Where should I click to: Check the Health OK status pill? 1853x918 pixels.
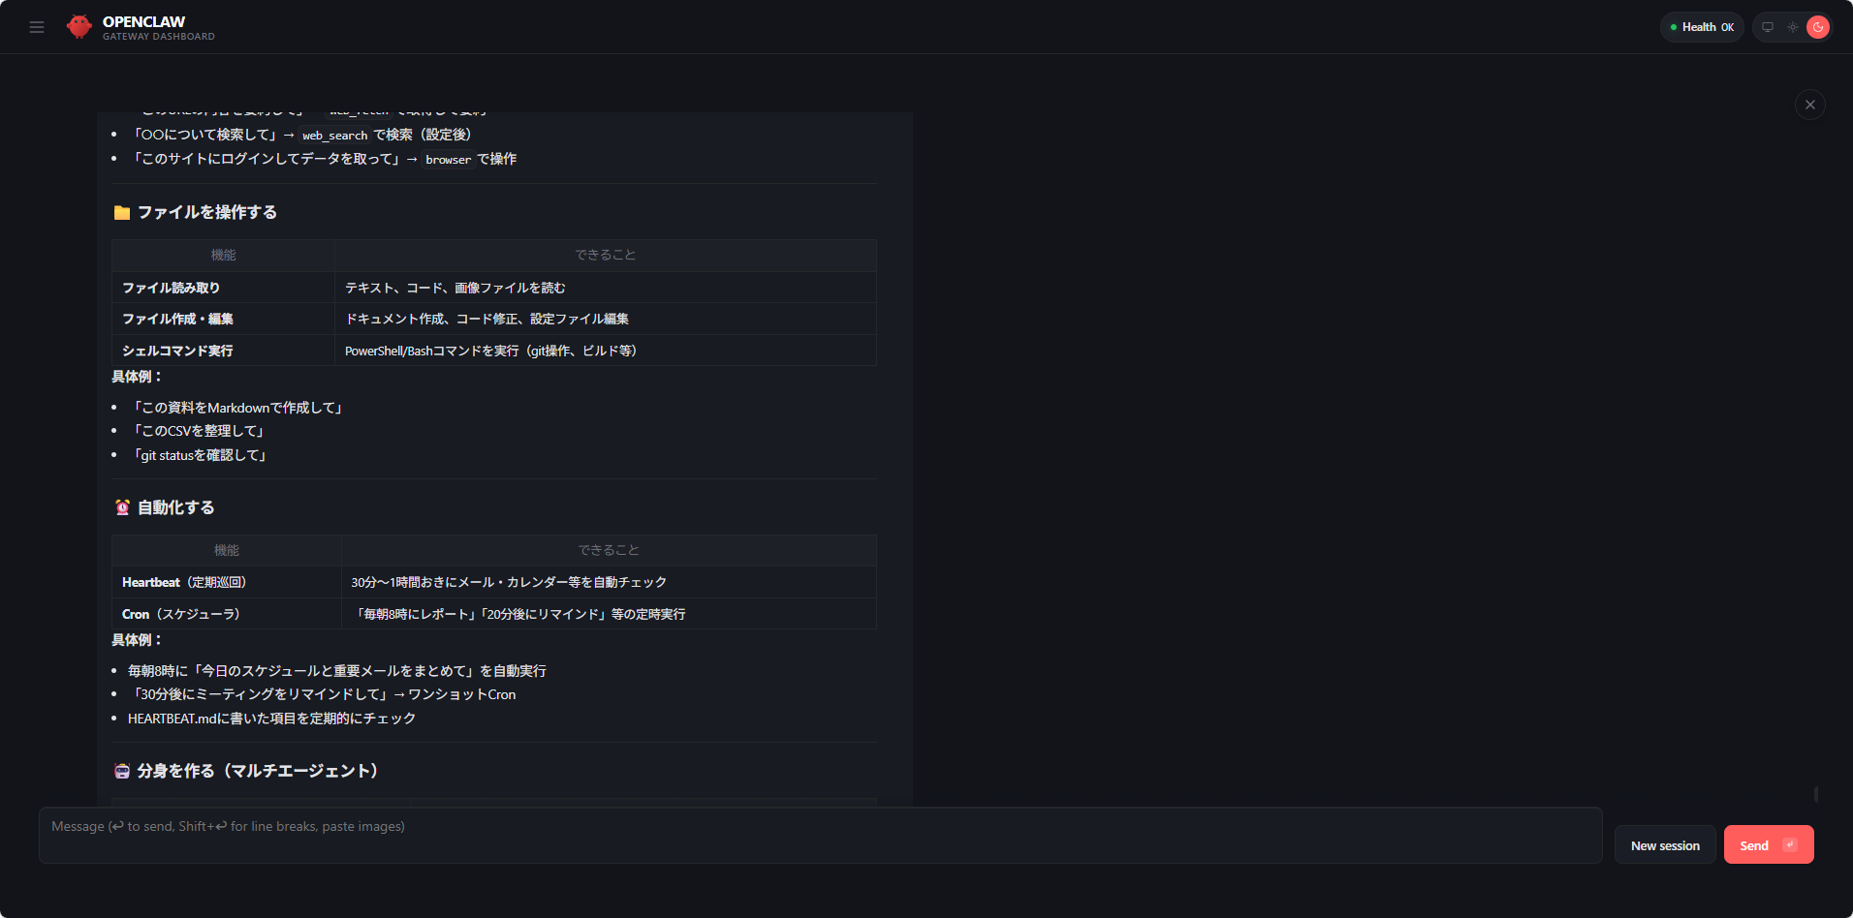click(1701, 27)
